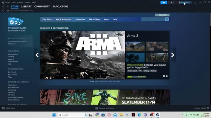Click the WISHLIST button
211x118 pixels.
[162, 15]
